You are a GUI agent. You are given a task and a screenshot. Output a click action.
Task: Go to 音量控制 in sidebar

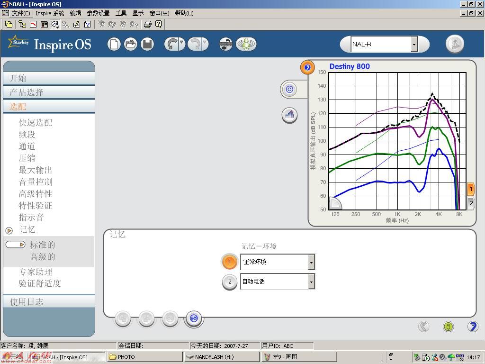pyautogui.click(x=36, y=182)
